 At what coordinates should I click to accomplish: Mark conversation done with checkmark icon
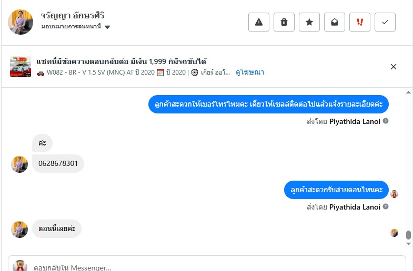pyautogui.click(x=385, y=22)
